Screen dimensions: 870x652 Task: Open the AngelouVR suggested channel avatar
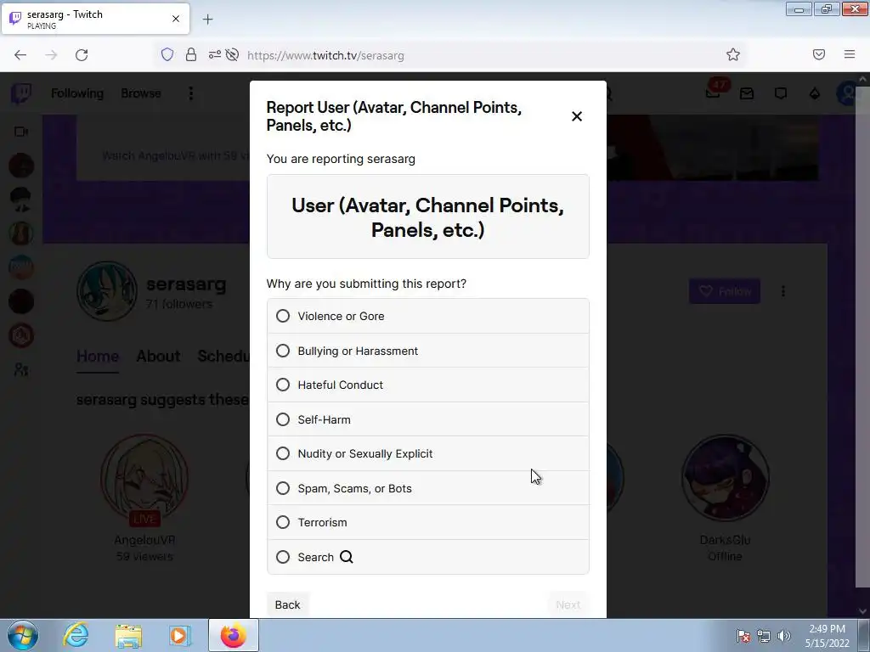[144, 479]
